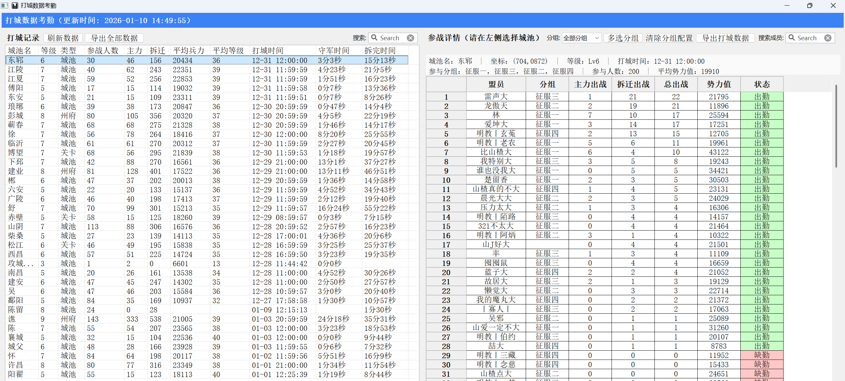This screenshot has width=845, height=381.
Task: Click row number 17 header
Action: [446, 244]
